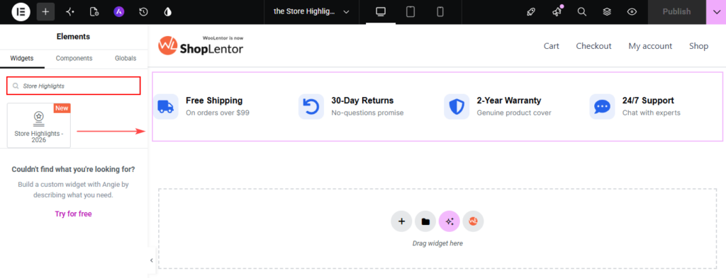This screenshot has height=278, width=726.
Task: Open the Checkout menu link
Action: pyautogui.click(x=593, y=46)
